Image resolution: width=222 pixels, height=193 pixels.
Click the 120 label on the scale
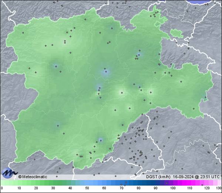(207, 188)
